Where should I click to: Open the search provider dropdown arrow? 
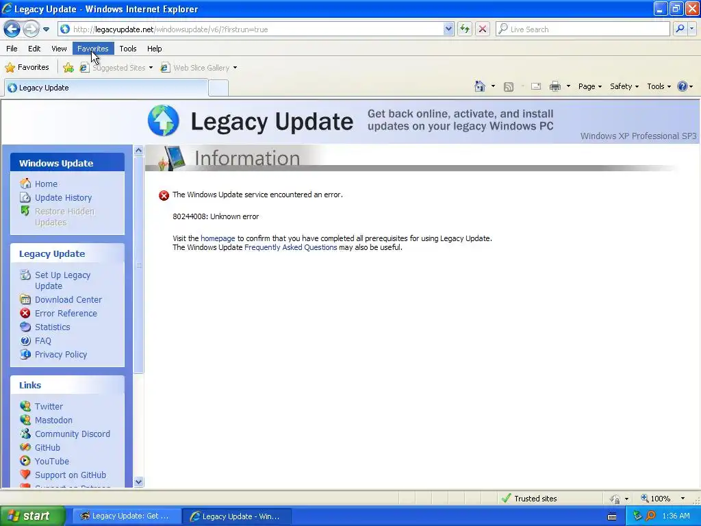click(691, 29)
